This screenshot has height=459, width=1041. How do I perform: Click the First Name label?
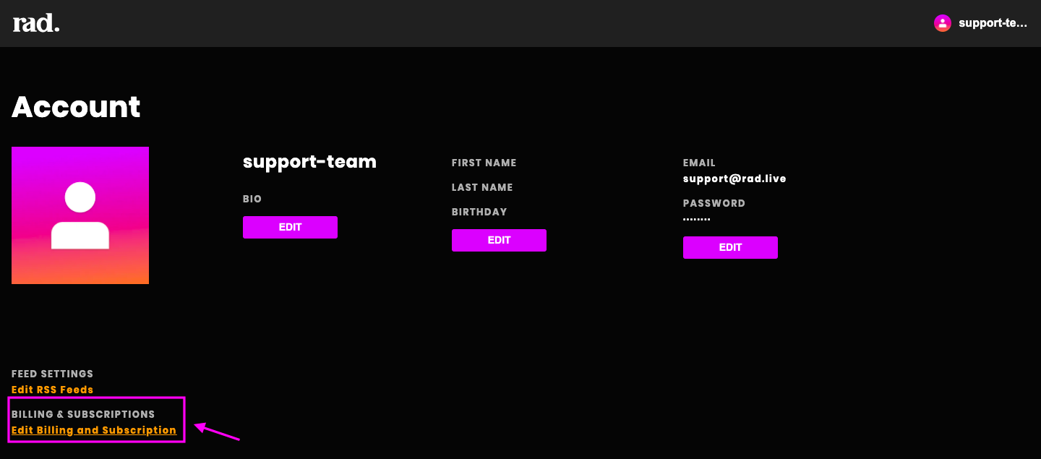484,163
